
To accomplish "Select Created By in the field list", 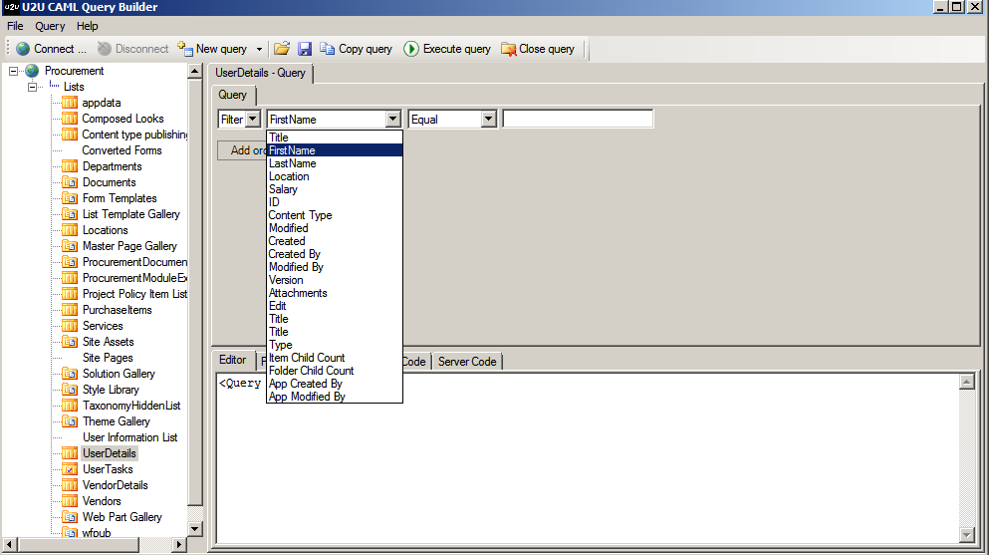I will point(335,254).
